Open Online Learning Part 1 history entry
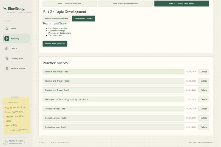 click(113, 127)
